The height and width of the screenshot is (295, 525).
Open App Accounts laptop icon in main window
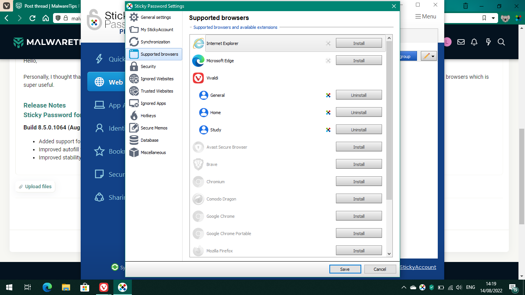click(x=99, y=105)
